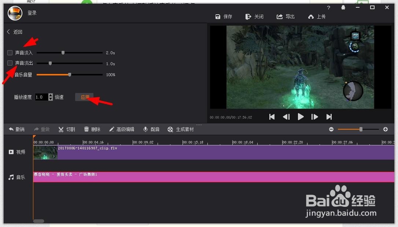Viewport: 398px width, 227px height.
Task: Open the 导出 export option
Action: pyautogui.click(x=285, y=17)
